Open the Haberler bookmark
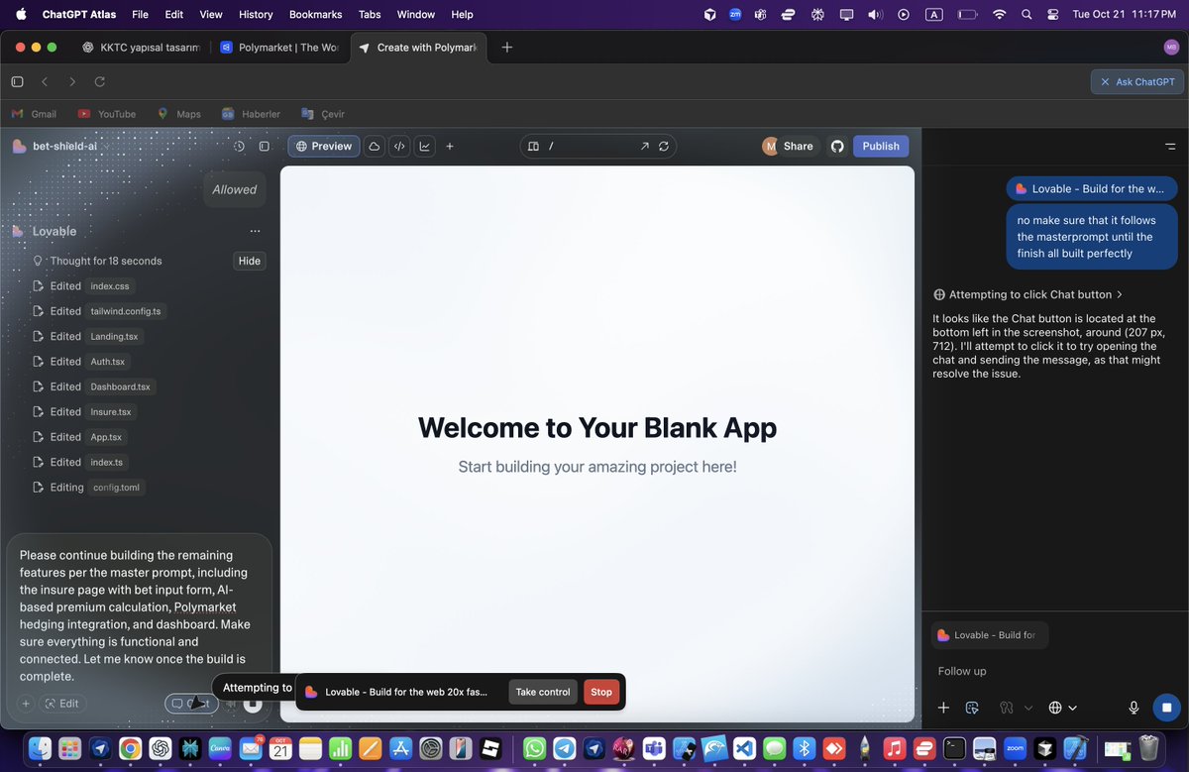 (252, 114)
